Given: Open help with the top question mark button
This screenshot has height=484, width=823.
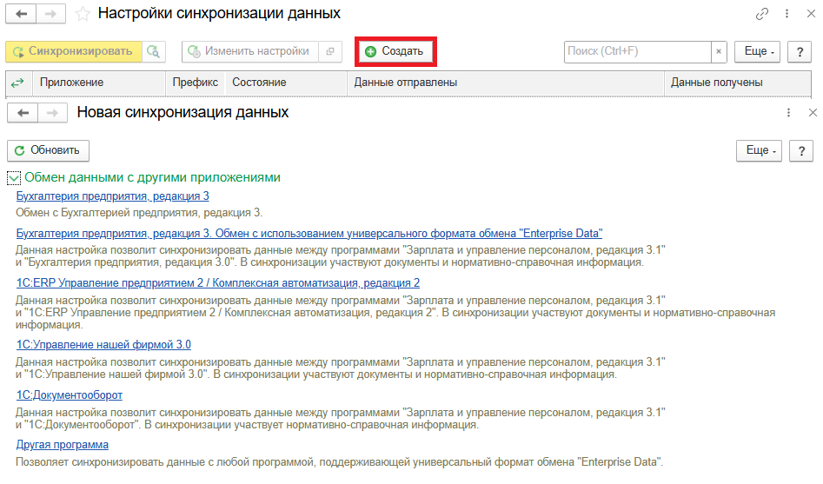Looking at the screenshot, I should pos(800,51).
